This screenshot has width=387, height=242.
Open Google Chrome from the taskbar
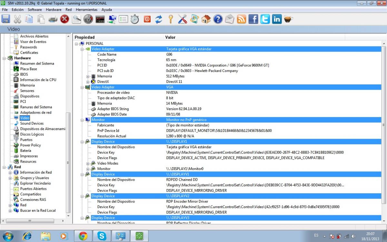click(83, 236)
